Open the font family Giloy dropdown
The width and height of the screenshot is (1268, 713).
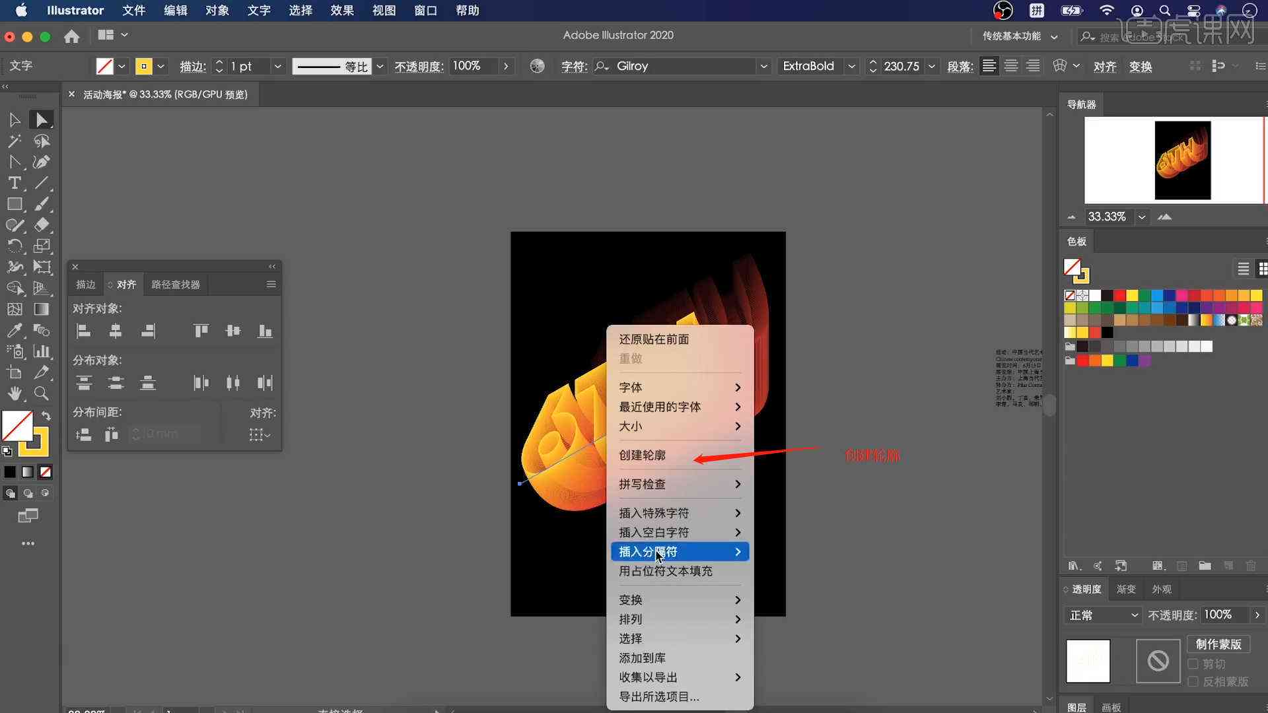click(763, 66)
